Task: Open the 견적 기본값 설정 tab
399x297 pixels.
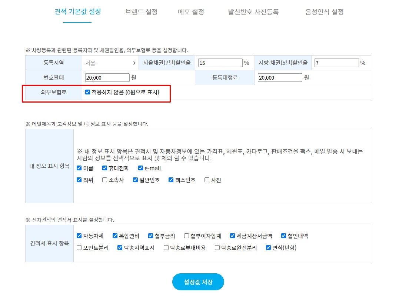Action: click(77, 12)
